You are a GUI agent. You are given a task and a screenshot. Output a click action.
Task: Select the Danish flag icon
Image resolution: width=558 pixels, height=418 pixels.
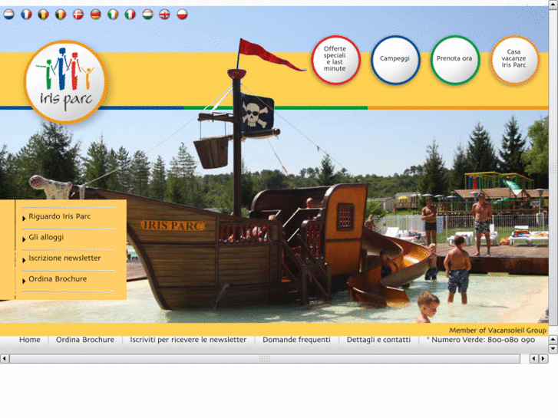tap(78, 15)
